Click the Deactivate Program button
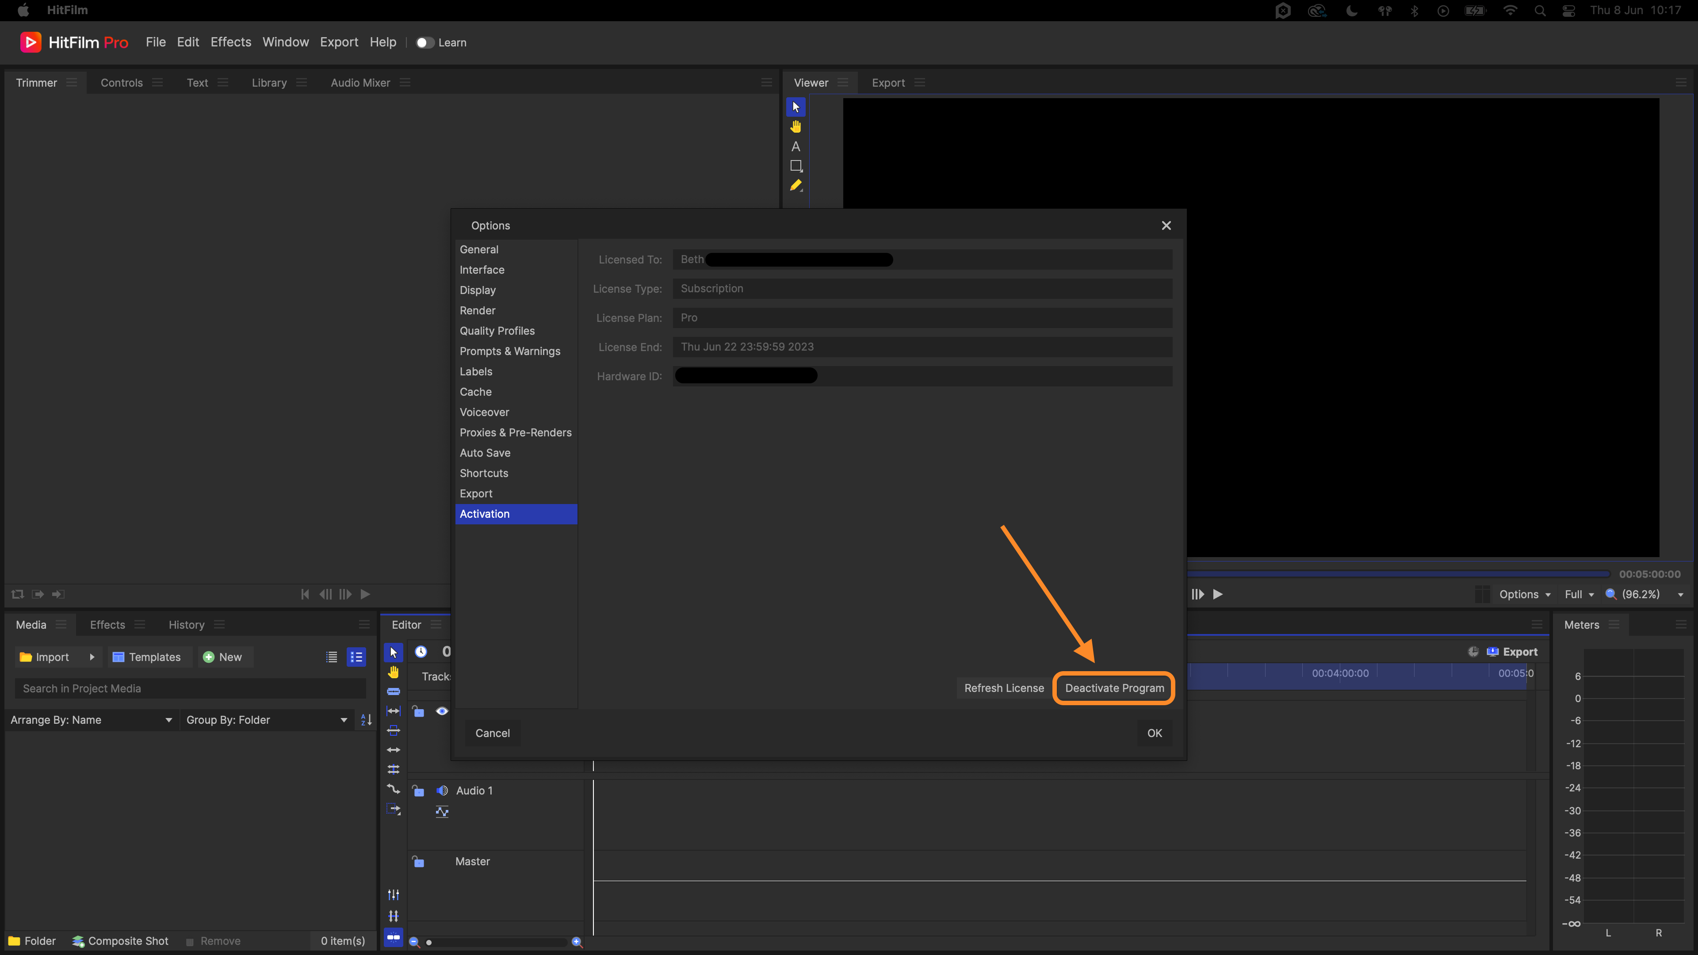1698x955 pixels. pos(1115,688)
